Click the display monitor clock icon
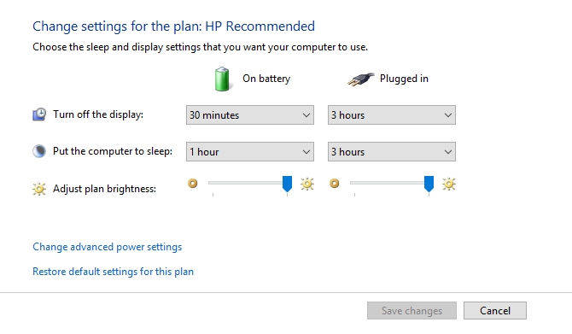The width and height of the screenshot is (572, 334). [39, 114]
